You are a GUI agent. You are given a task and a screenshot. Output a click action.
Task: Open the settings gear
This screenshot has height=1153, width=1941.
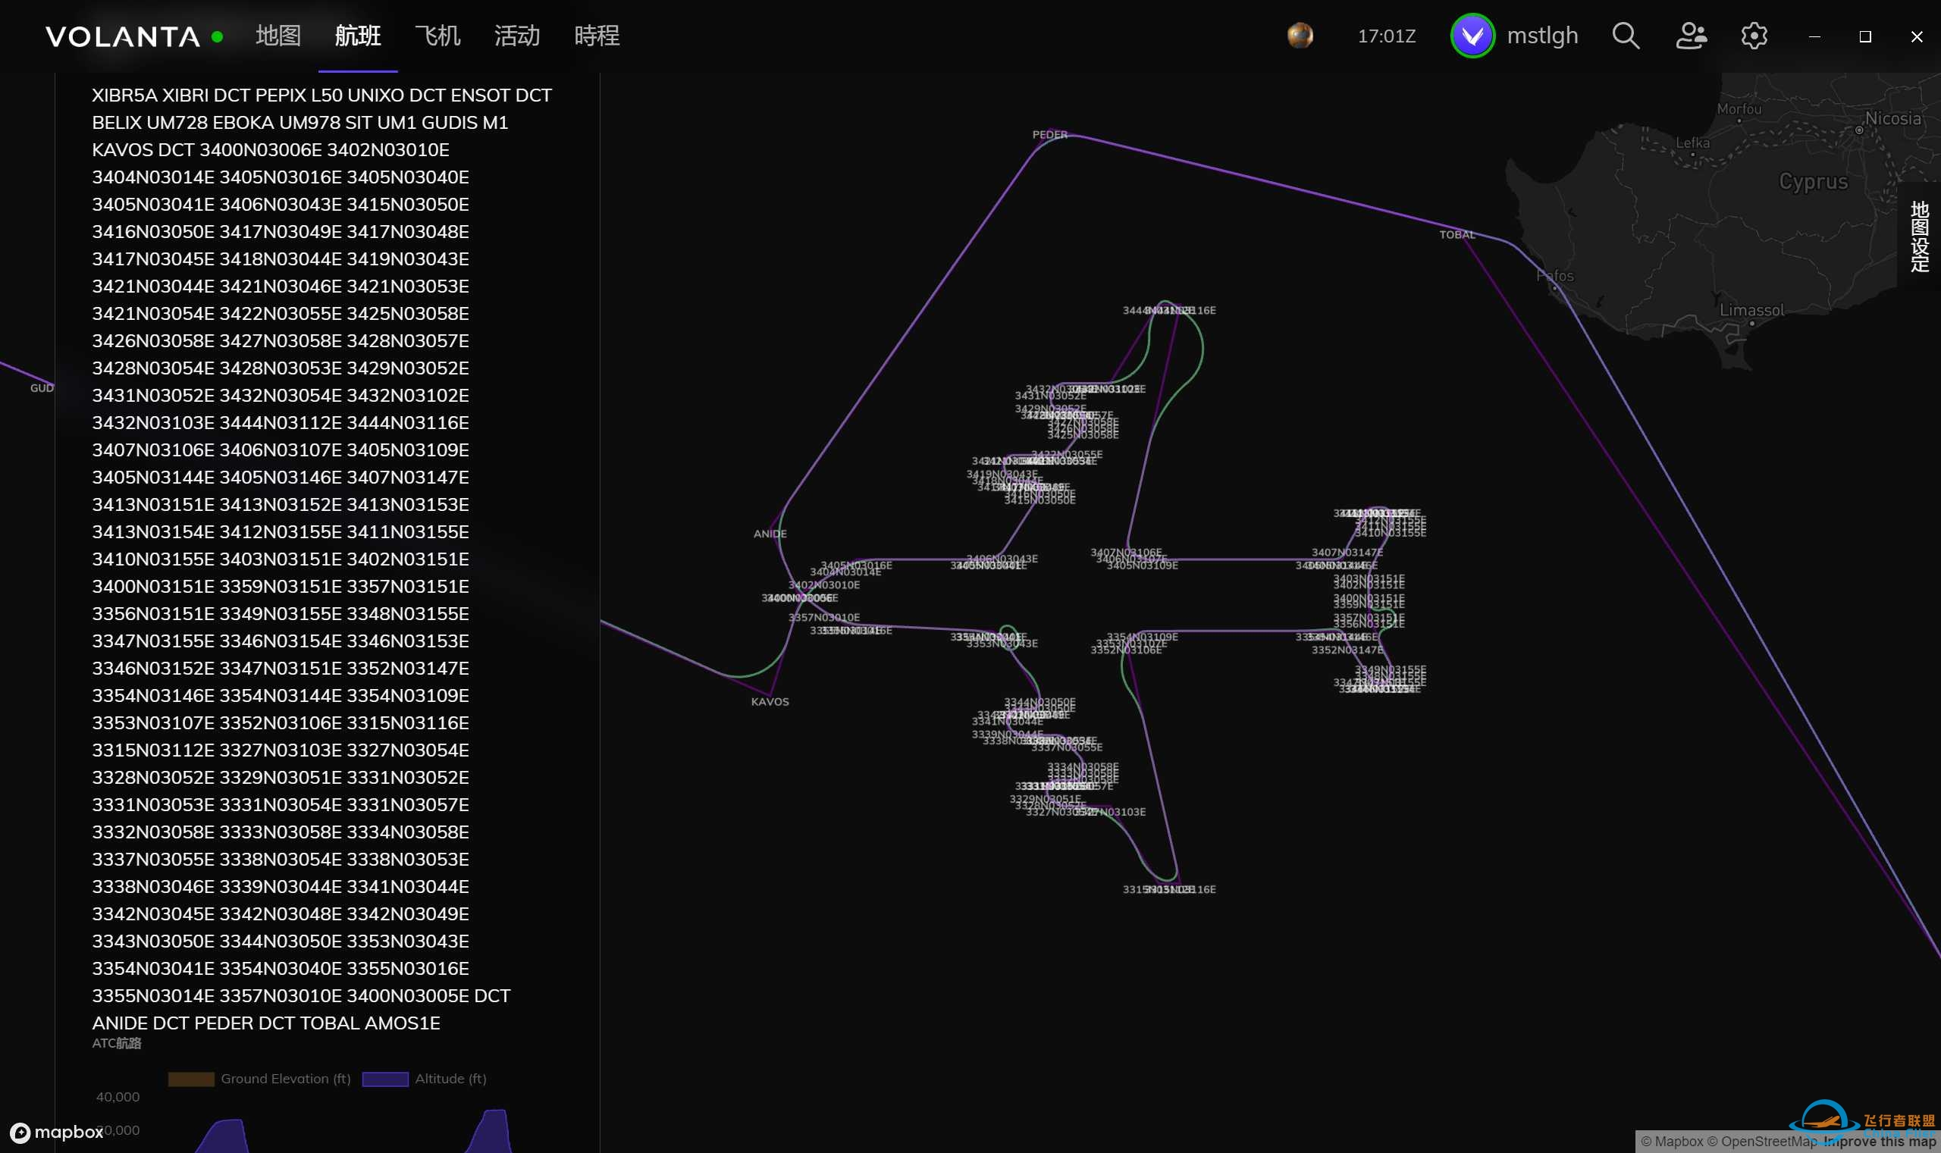pyautogui.click(x=1754, y=36)
